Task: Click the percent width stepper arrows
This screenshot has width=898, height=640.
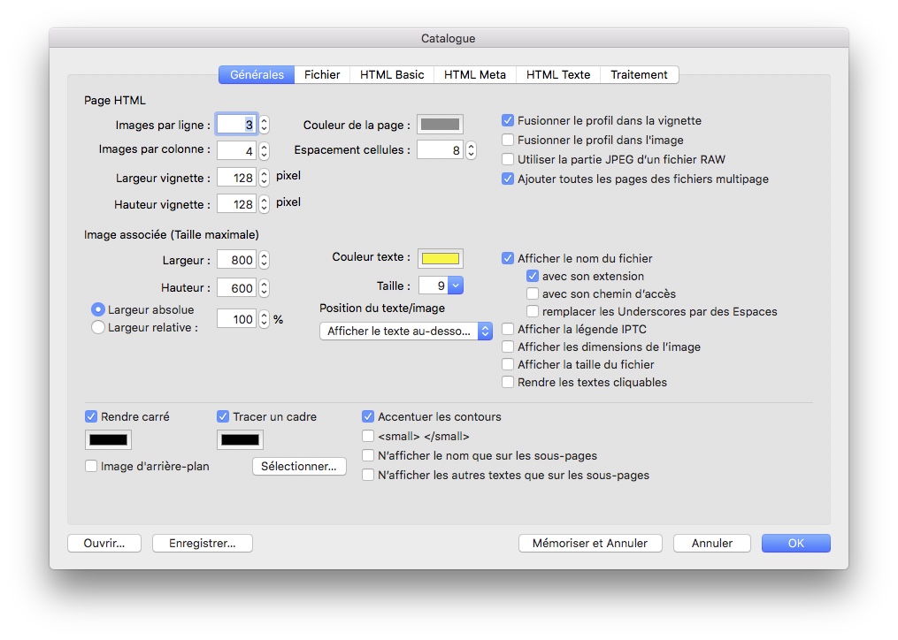Action: click(264, 320)
